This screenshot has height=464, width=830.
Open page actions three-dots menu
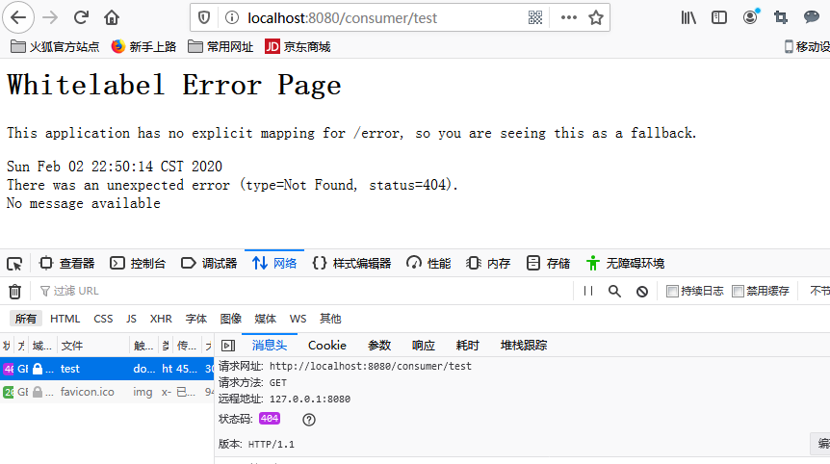pyautogui.click(x=568, y=17)
